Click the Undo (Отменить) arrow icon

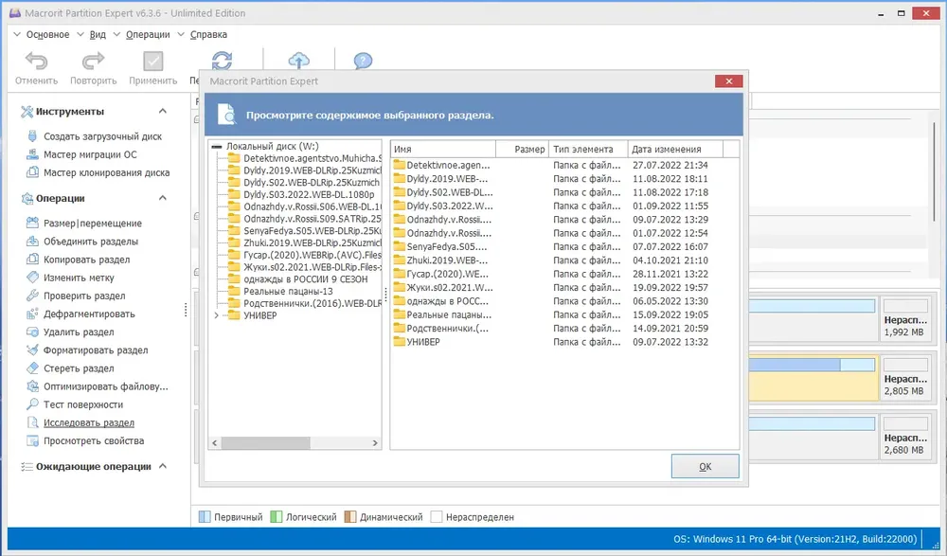(x=36, y=61)
